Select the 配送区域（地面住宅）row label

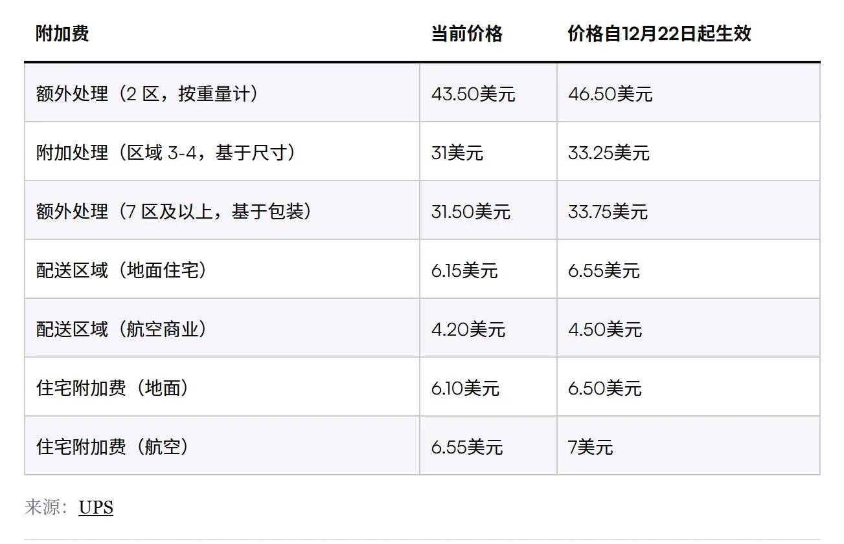[122, 270]
